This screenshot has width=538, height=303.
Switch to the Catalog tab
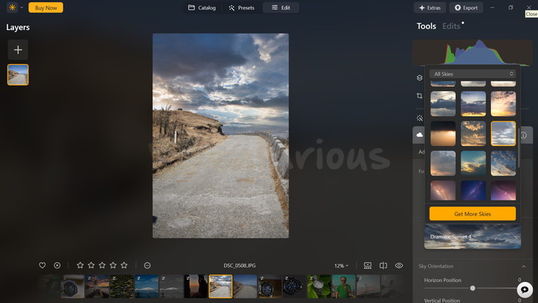202,7
